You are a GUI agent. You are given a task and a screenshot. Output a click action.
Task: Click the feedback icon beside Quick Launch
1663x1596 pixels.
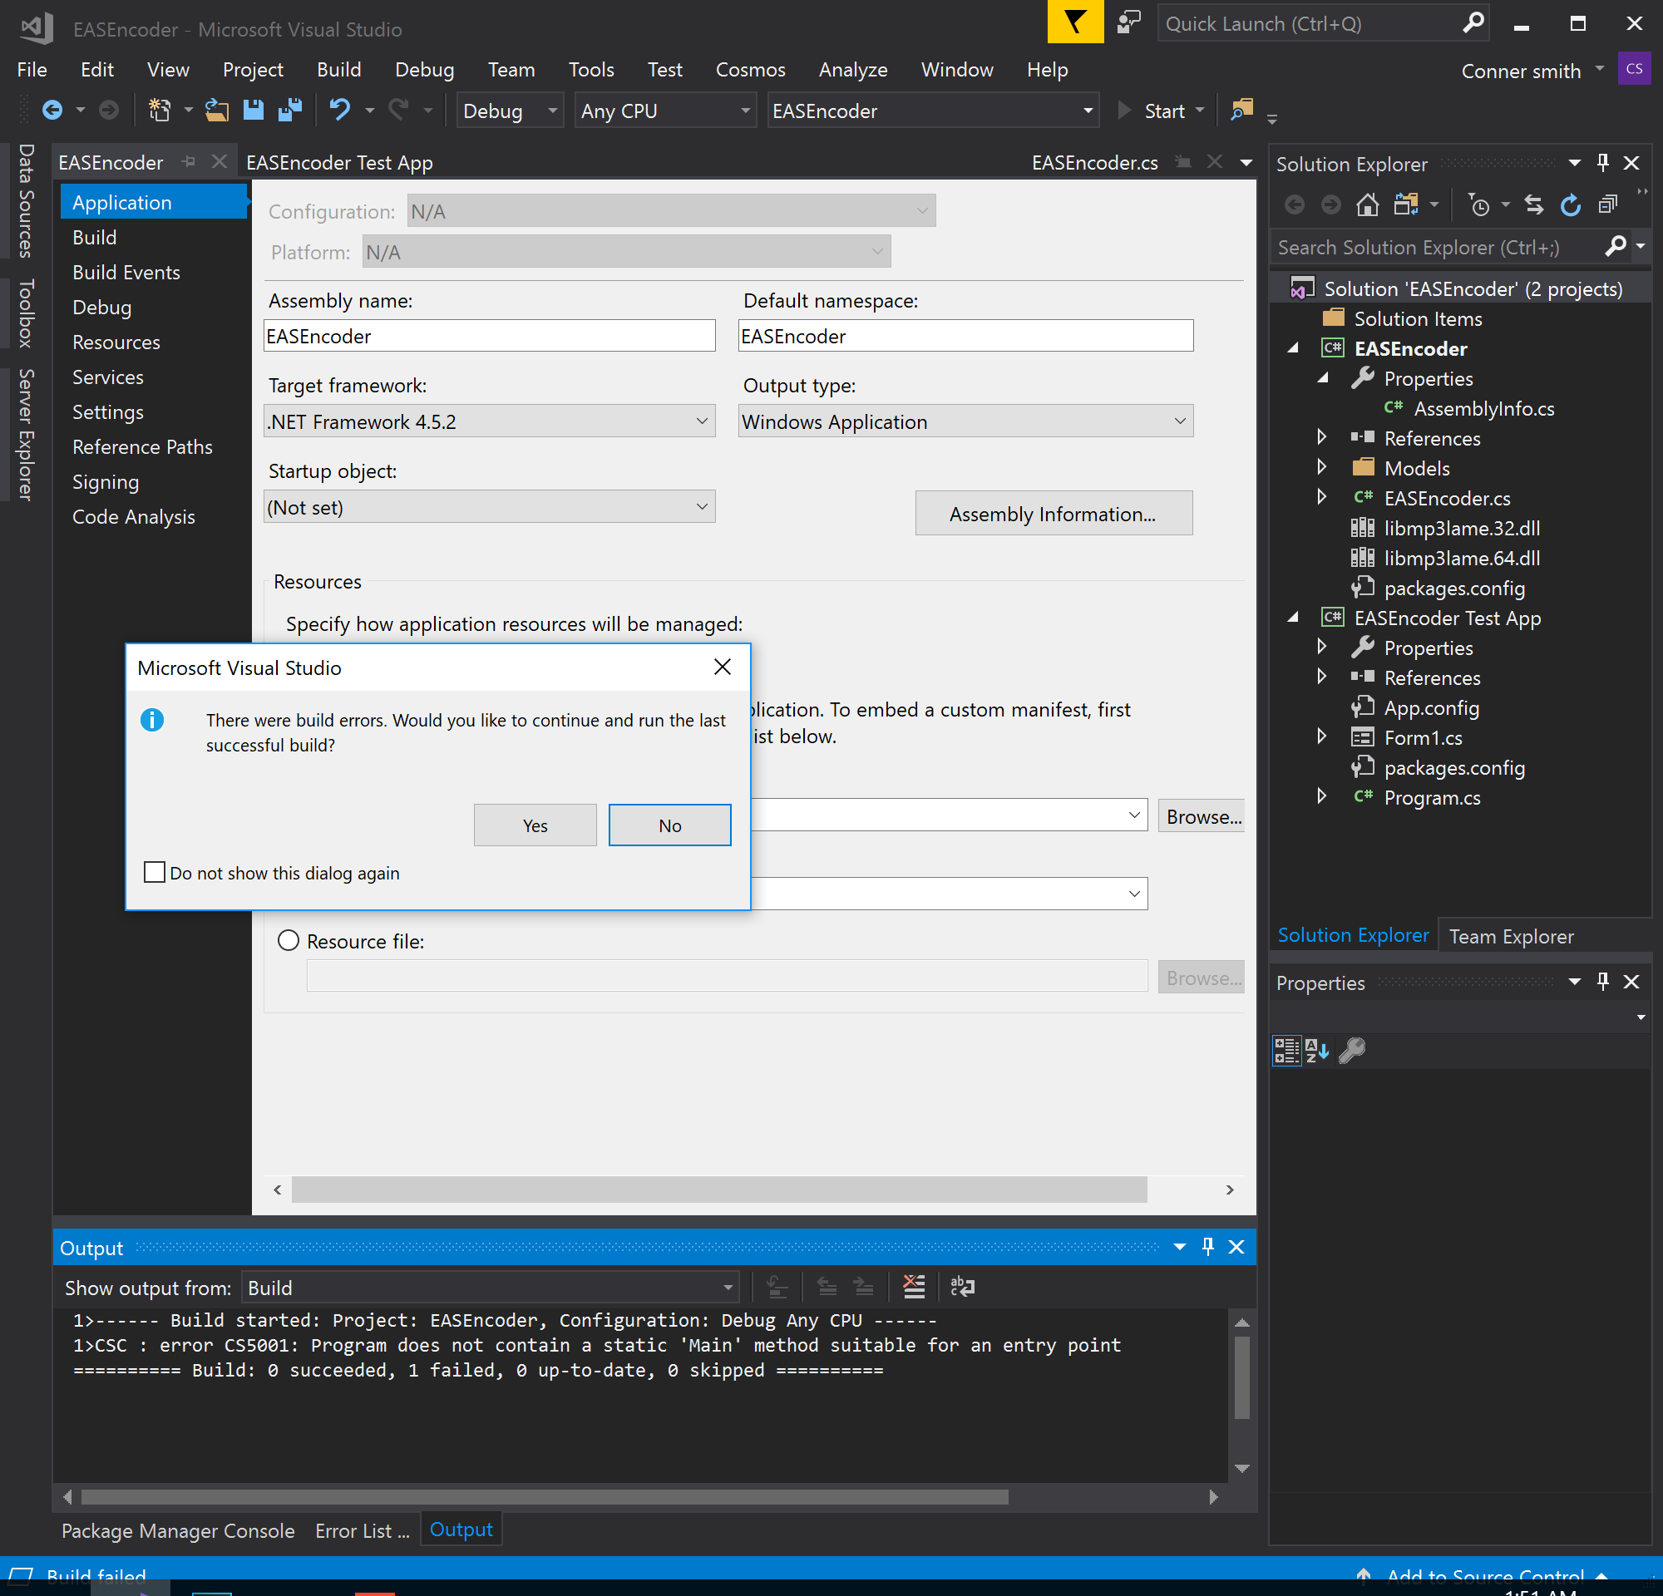click(1128, 22)
